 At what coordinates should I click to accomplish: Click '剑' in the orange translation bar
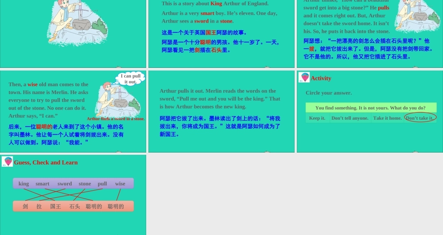(25, 207)
